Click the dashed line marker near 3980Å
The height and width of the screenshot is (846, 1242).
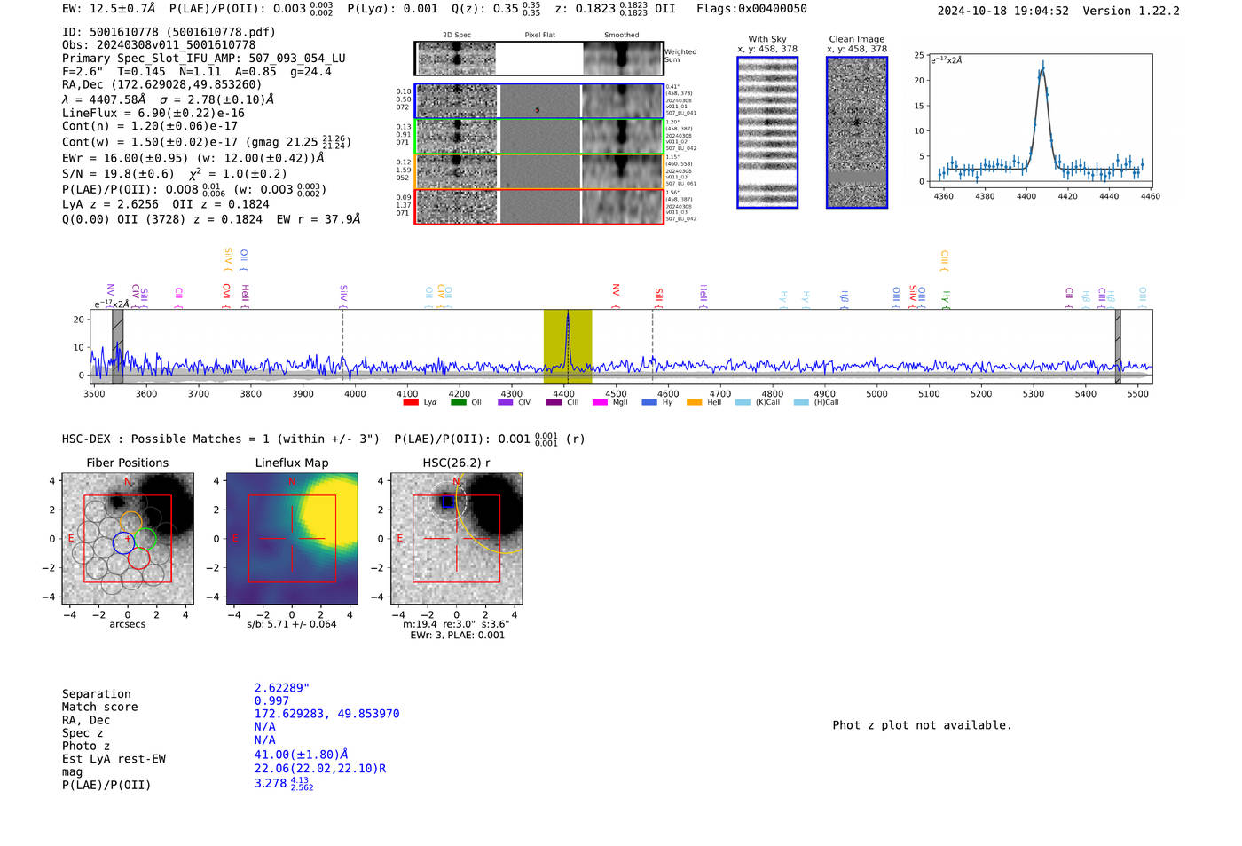click(x=343, y=346)
